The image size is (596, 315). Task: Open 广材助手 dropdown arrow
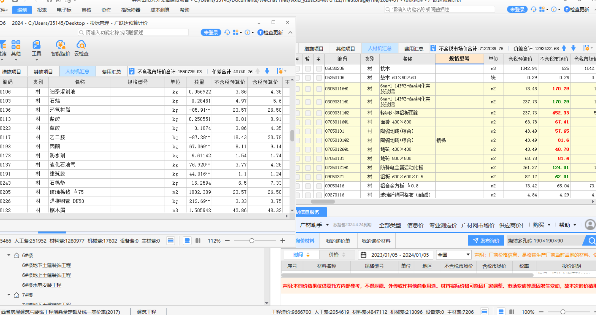327,225
